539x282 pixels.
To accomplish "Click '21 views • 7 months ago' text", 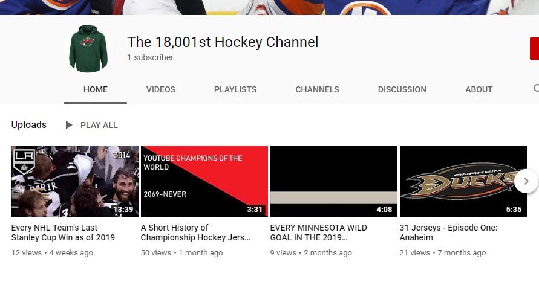I will 442,253.
